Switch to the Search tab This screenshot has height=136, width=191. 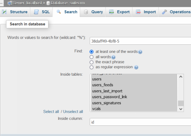point(66,12)
